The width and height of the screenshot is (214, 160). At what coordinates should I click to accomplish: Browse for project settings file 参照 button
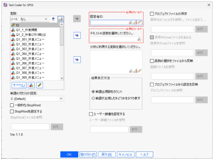pos(201,100)
